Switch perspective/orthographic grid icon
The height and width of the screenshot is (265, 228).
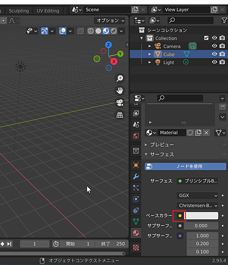pos(120,115)
